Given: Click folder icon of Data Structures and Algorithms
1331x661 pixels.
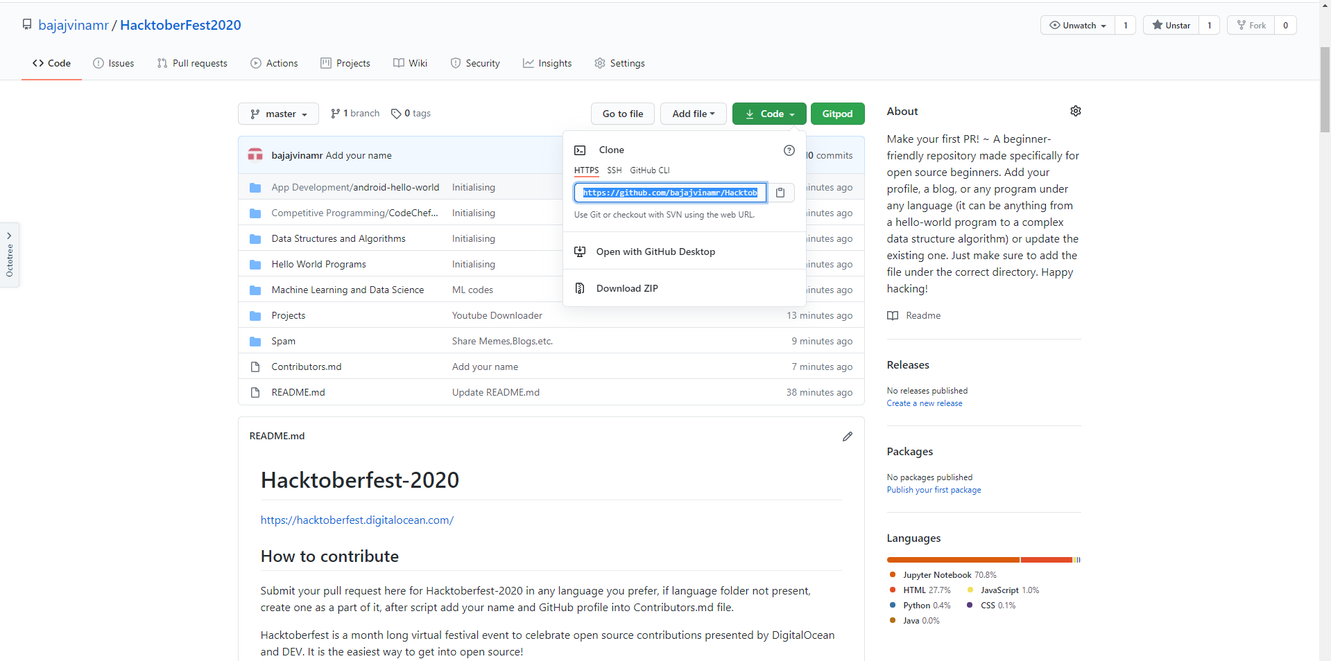Looking at the screenshot, I should [255, 239].
